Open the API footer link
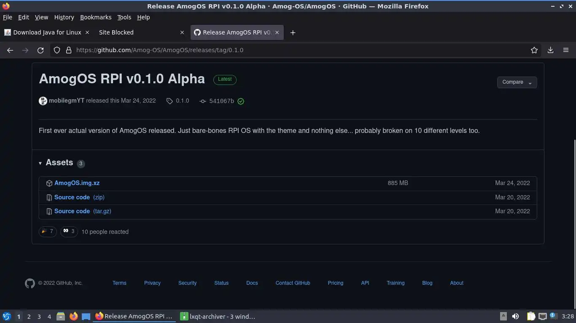The image size is (576, 323). point(365,283)
